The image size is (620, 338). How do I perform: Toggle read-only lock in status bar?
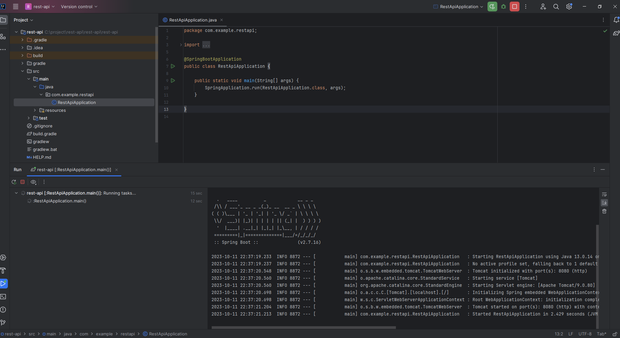(x=615, y=334)
